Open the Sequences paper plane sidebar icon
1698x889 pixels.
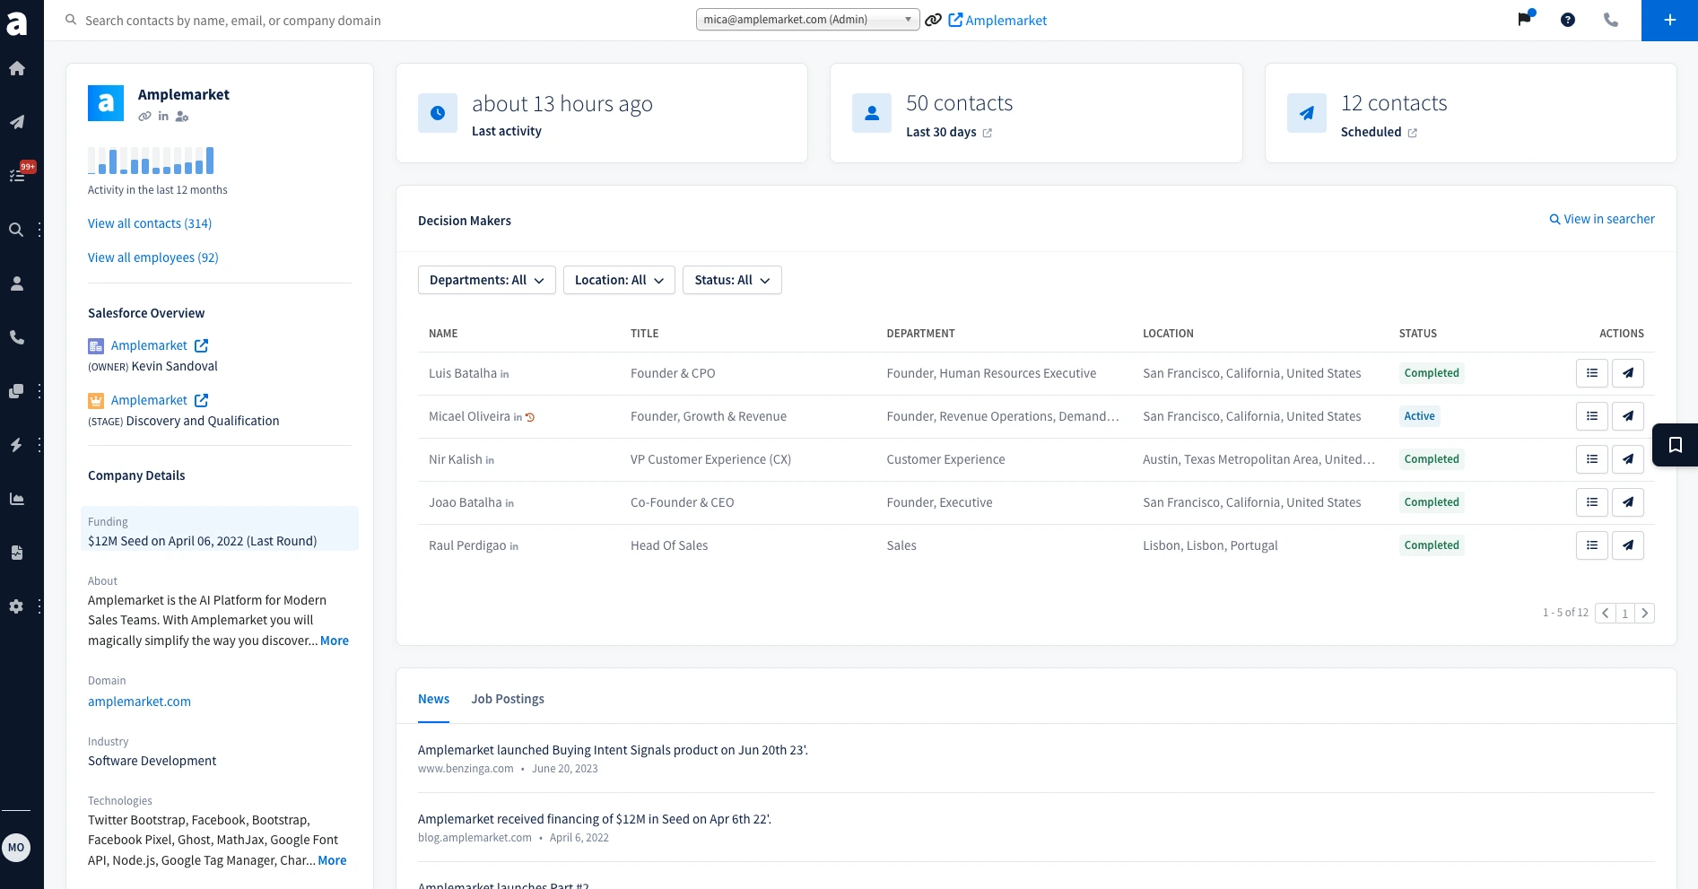17,122
